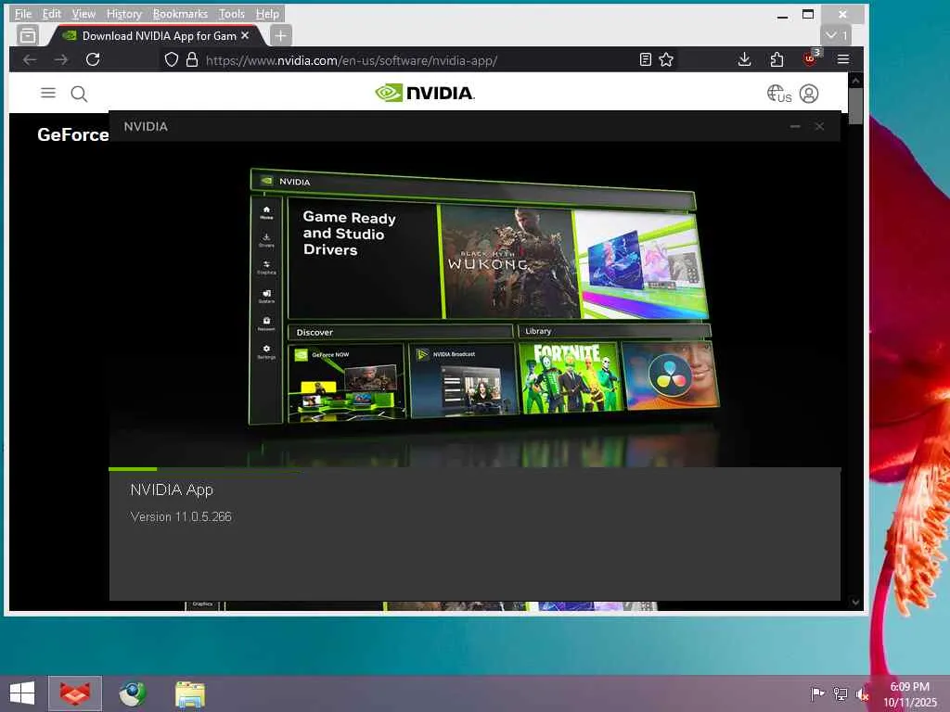Minimize the NVIDIA installer window
This screenshot has width=950, height=712.
pyautogui.click(x=795, y=126)
